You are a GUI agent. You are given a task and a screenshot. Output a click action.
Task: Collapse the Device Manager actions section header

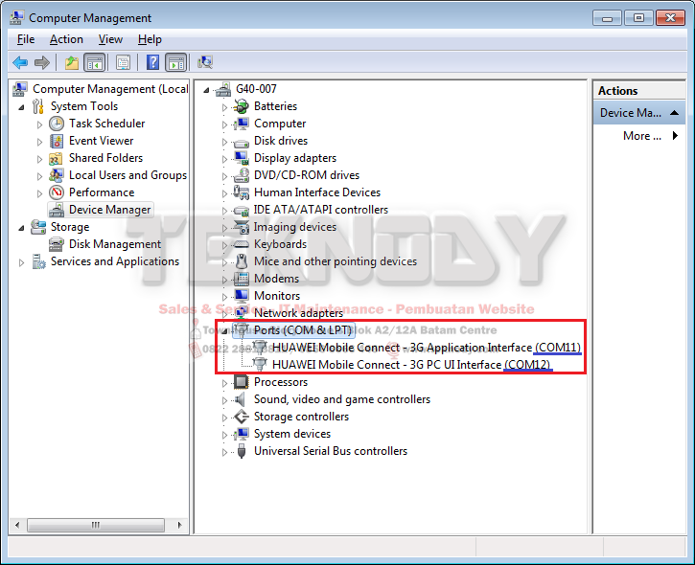638,113
